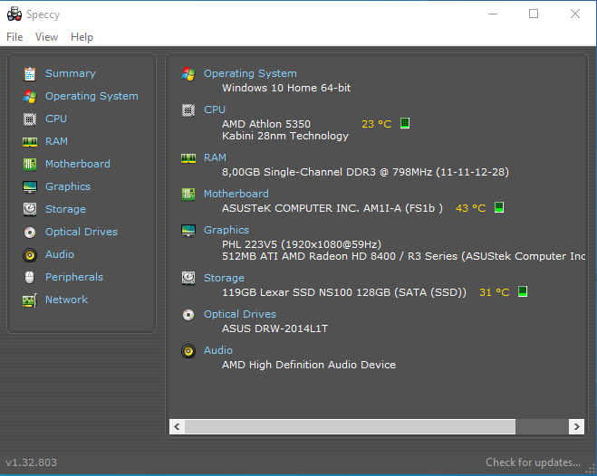This screenshot has width=597, height=476.
Task: Go to Operating System section in sidebar
Action: pyautogui.click(x=91, y=96)
